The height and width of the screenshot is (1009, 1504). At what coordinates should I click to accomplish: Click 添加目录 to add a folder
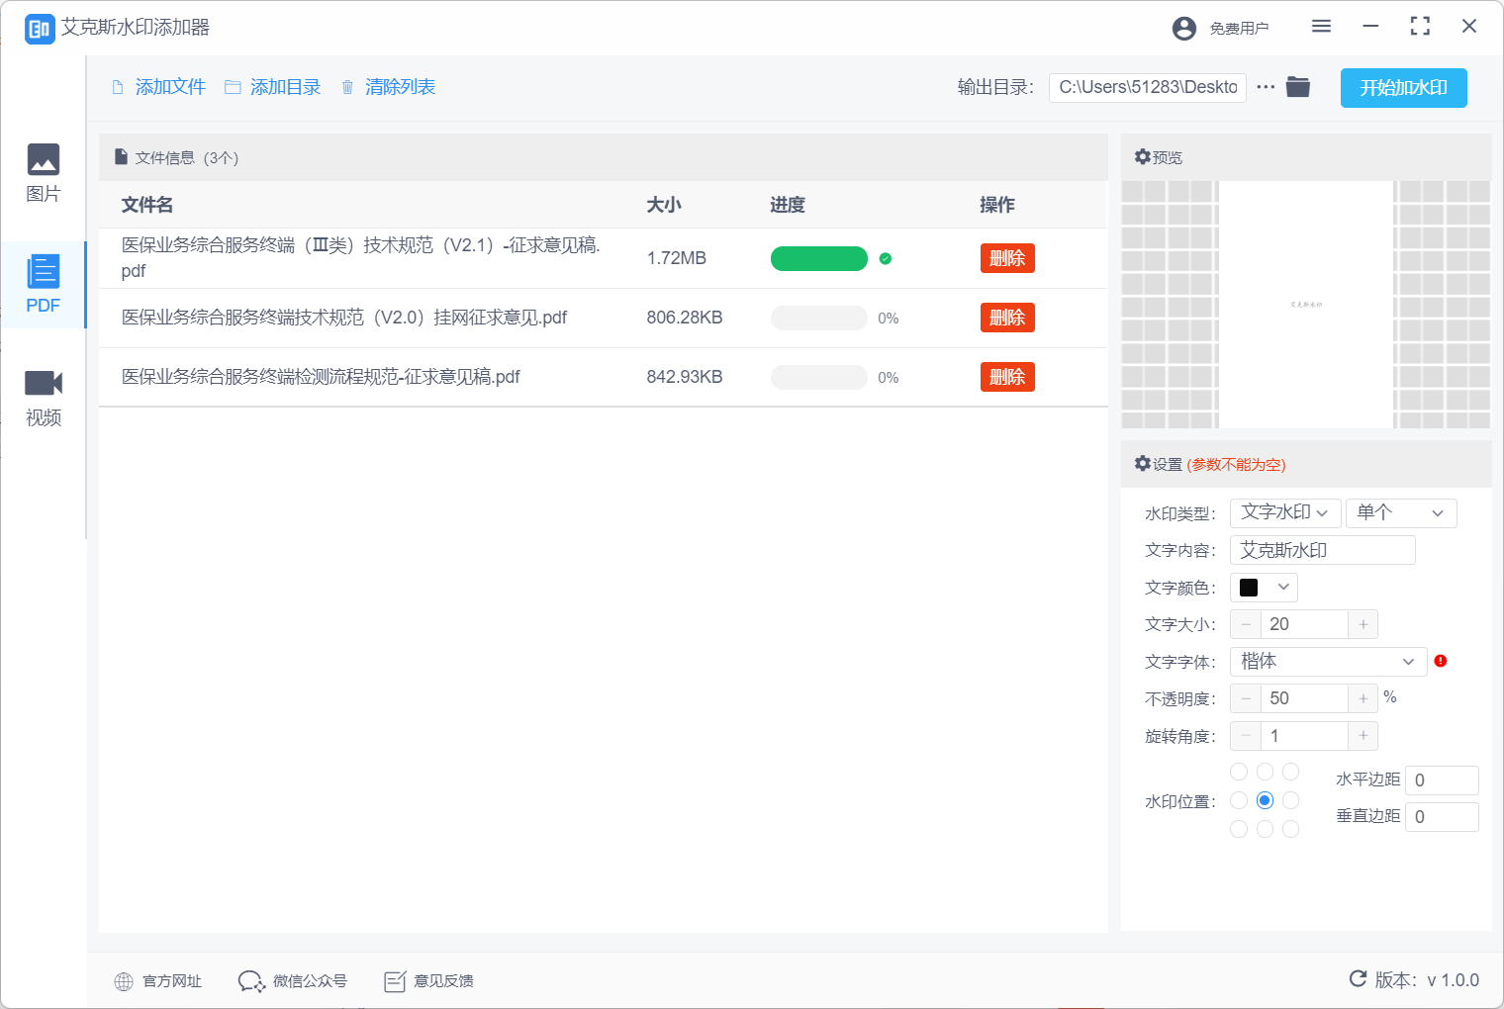[273, 87]
